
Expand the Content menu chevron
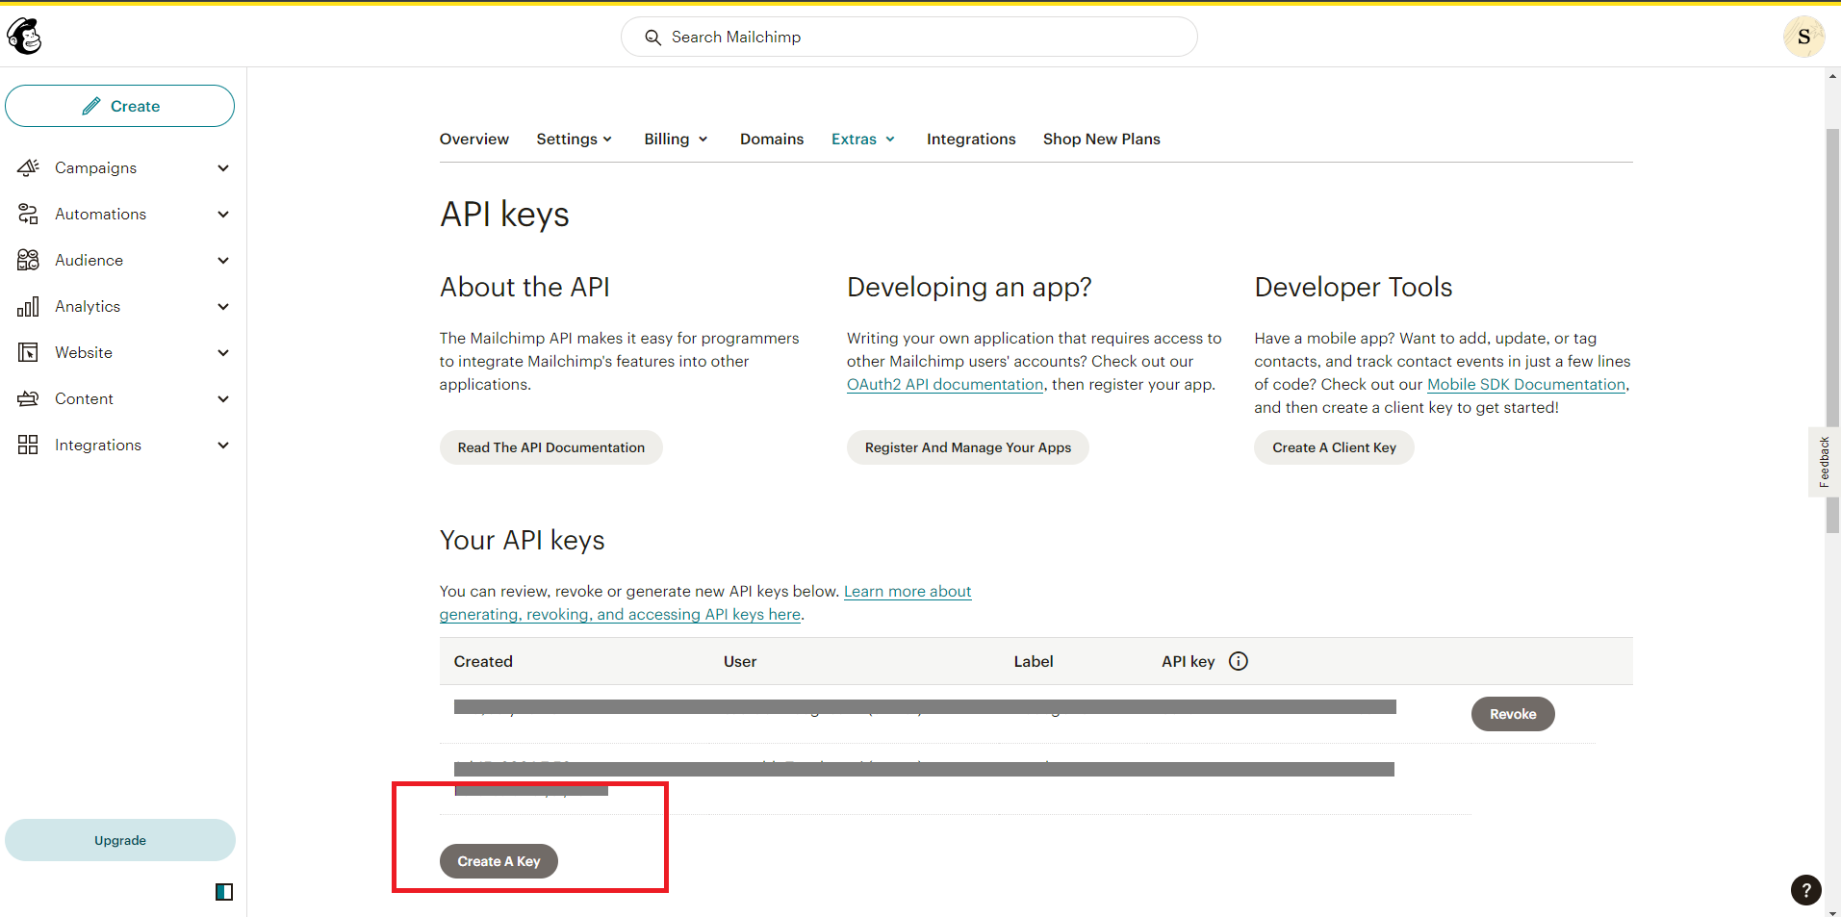(223, 398)
